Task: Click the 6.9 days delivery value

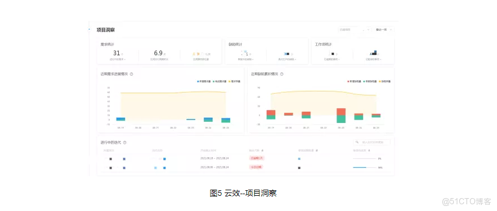Action: click(x=159, y=53)
